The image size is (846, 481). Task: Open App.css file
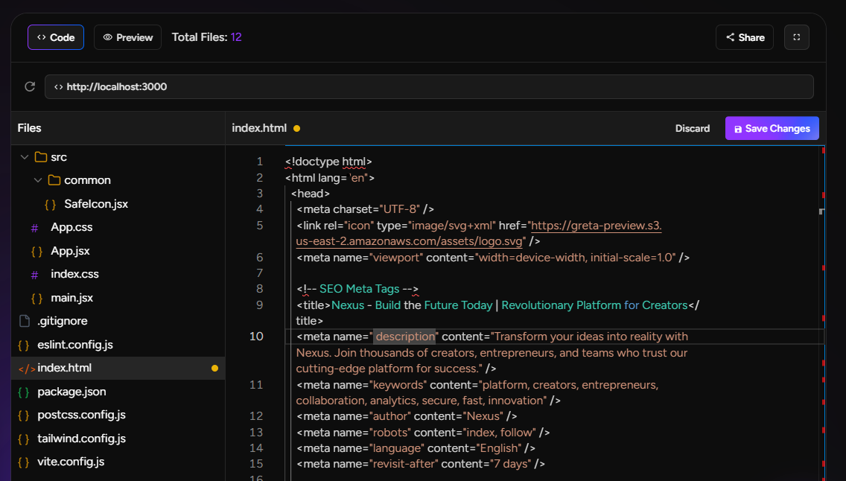tap(71, 227)
